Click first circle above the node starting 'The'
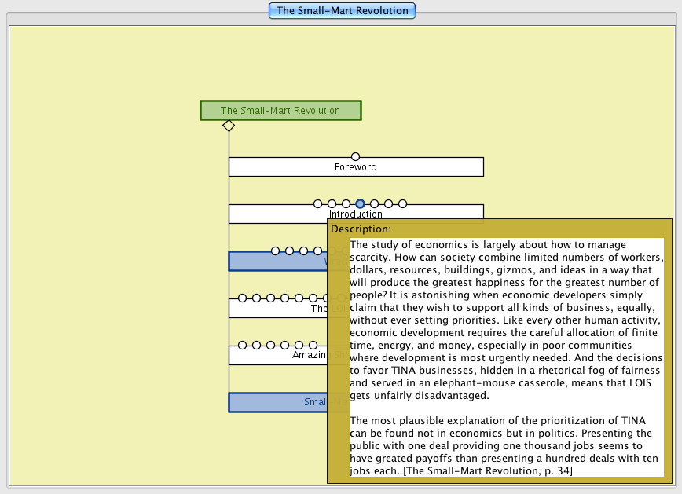Screen dimensions: 682x494 [242, 298]
